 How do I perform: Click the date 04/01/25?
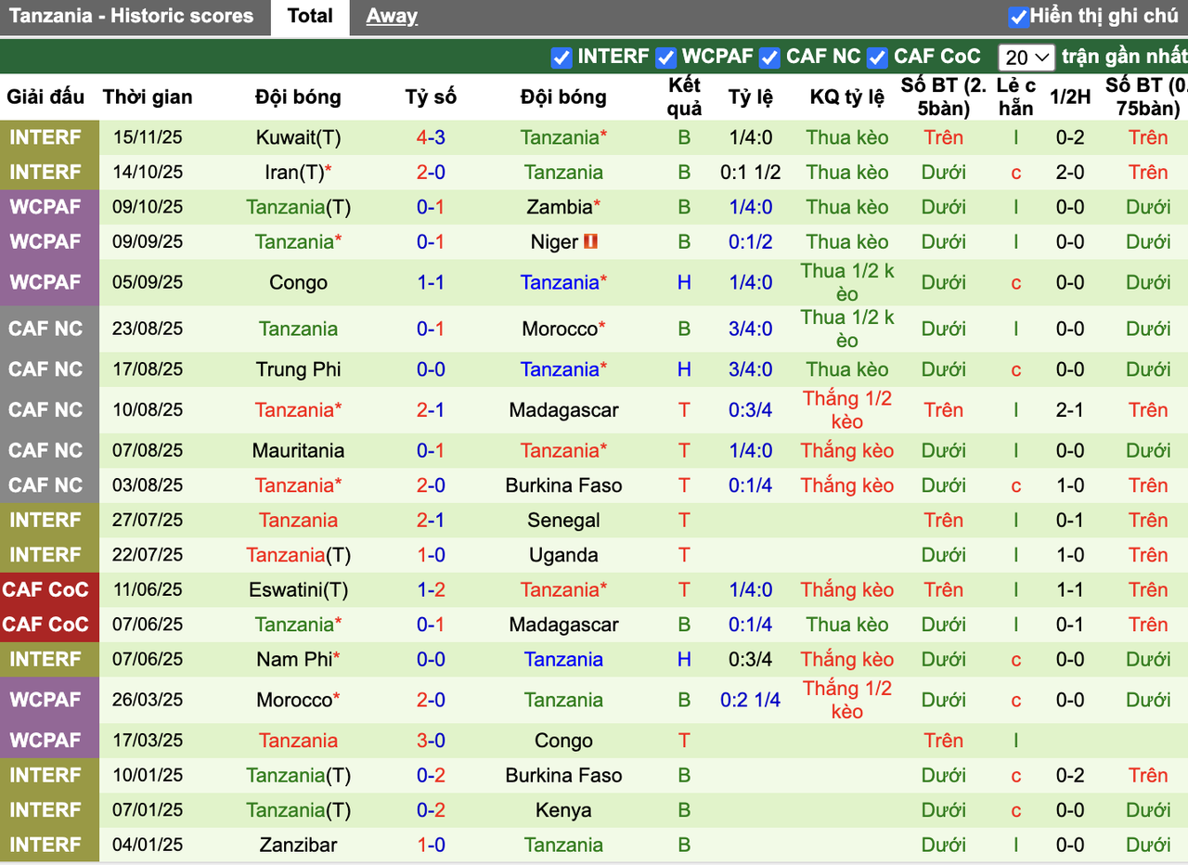[x=148, y=845]
